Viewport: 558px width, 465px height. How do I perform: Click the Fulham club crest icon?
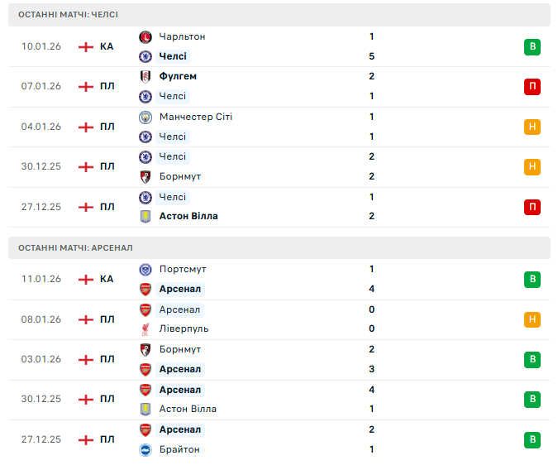(x=145, y=76)
